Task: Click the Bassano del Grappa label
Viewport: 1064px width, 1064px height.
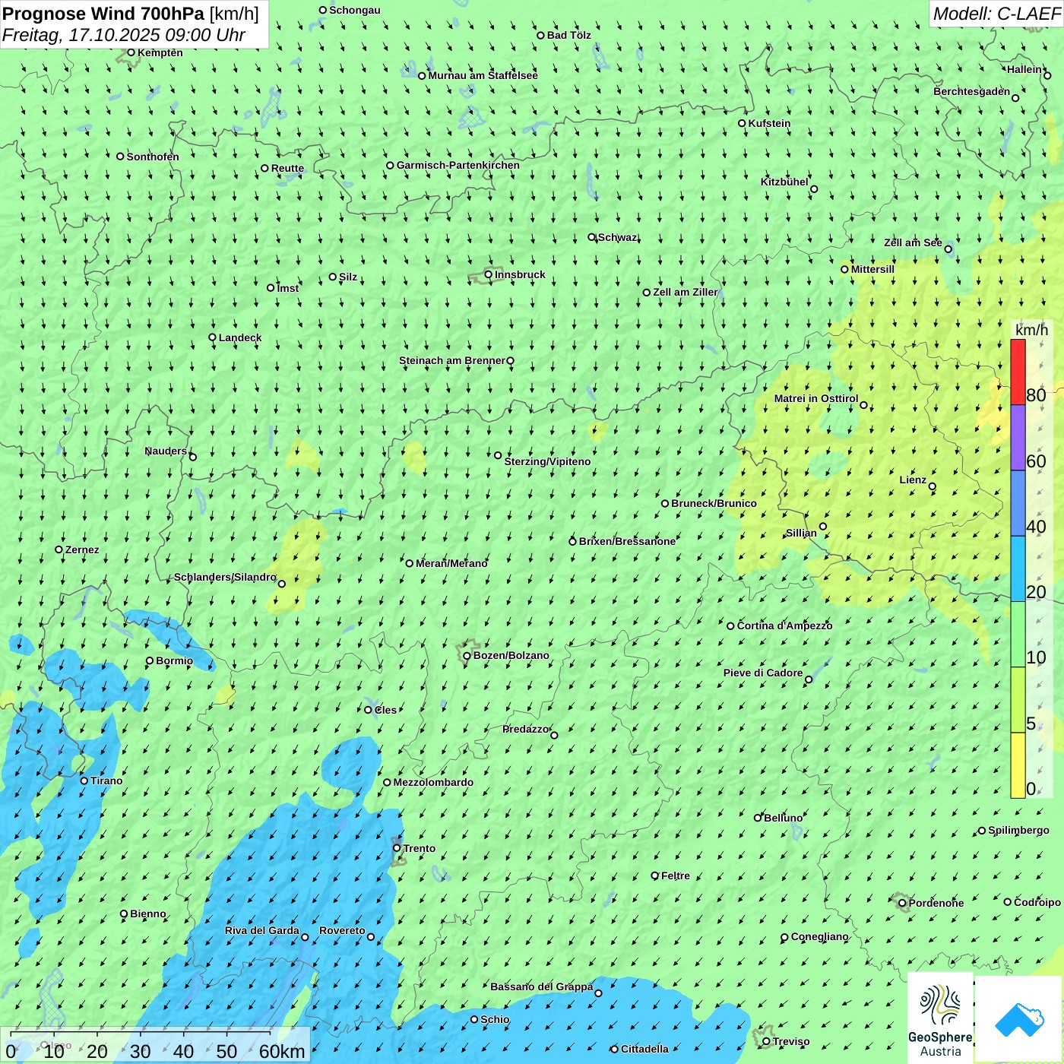Action: [x=542, y=986]
